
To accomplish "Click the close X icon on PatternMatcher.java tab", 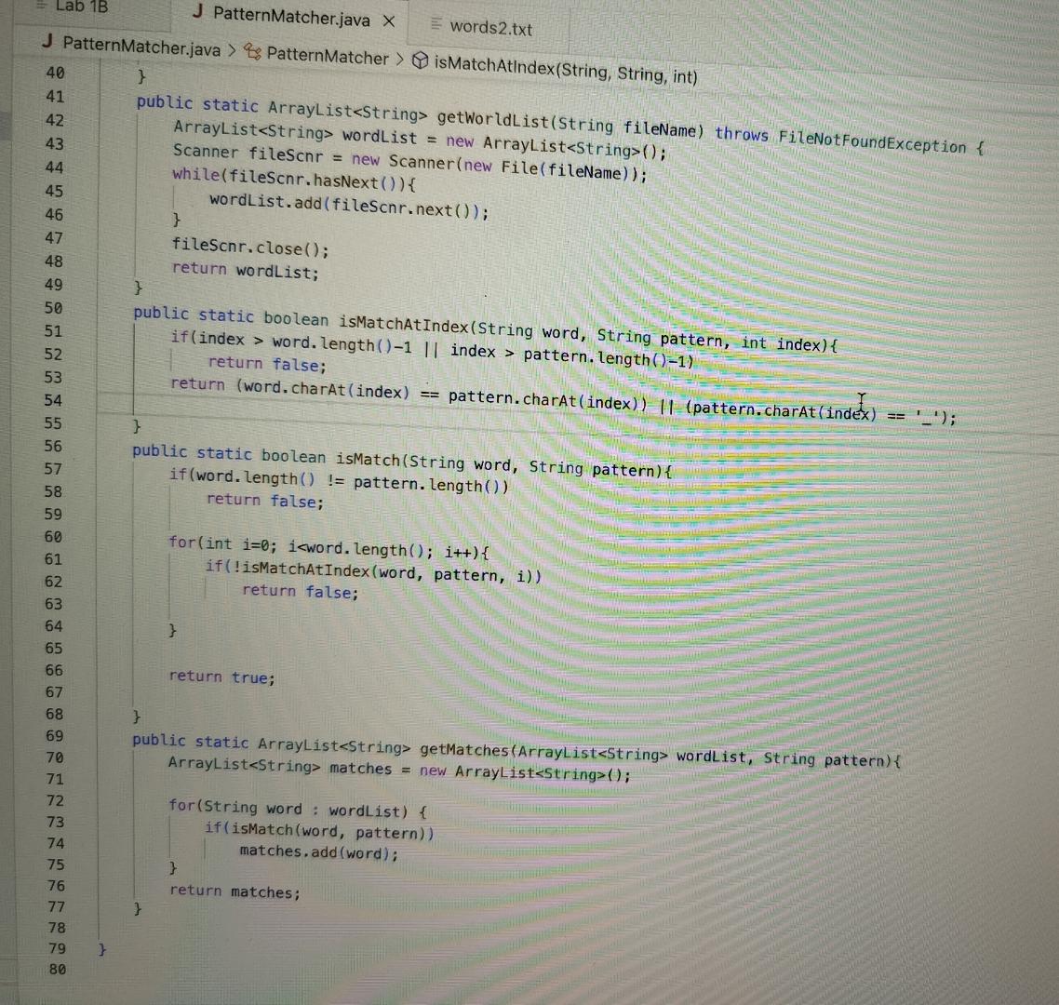I will point(388,19).
